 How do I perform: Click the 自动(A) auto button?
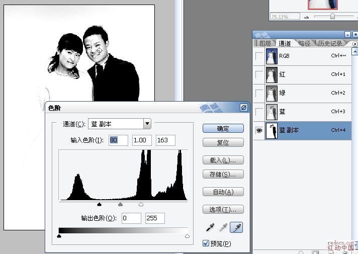(x=223, y=192)
